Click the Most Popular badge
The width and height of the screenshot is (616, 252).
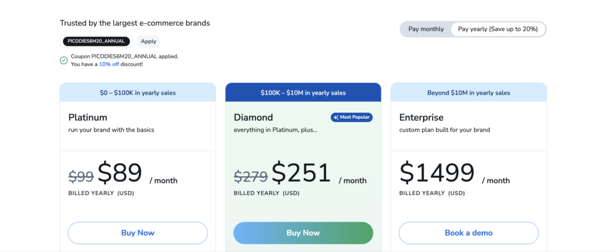pyautogui.click(x=351, y=117)
